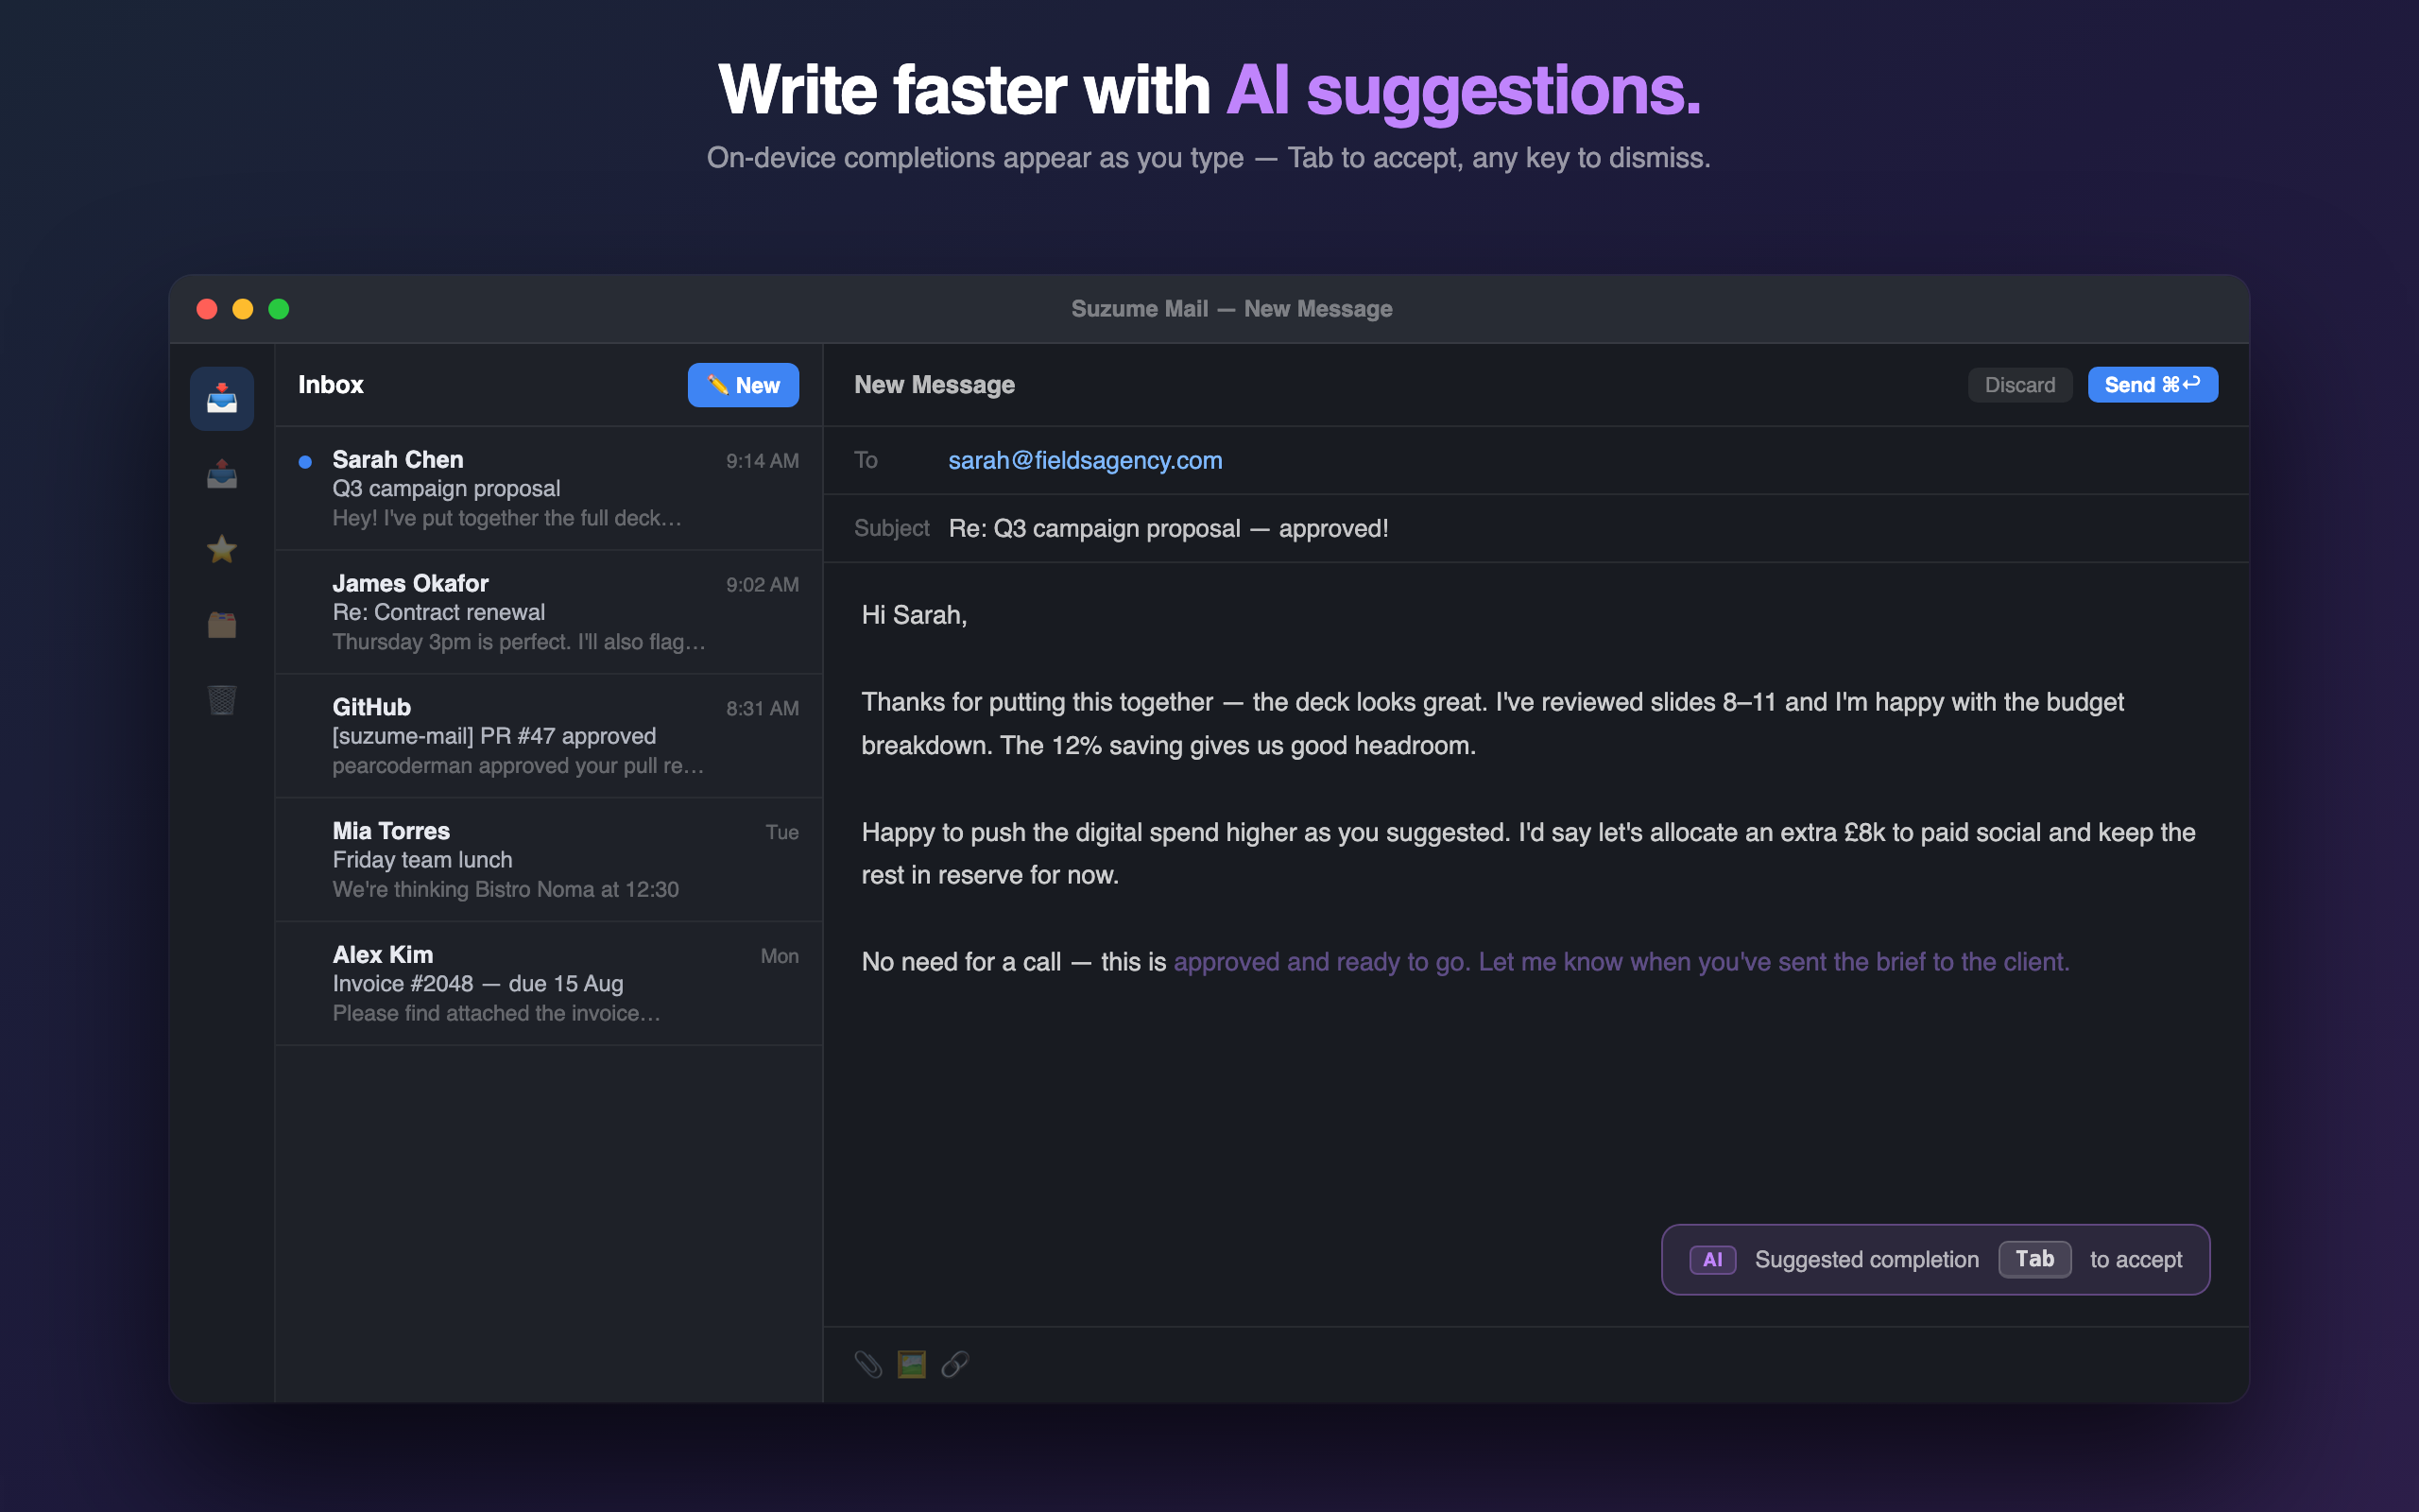Insert an image with the picture icon
This screenshot has width=2419, height=1512.
[x=912, y=1364]
